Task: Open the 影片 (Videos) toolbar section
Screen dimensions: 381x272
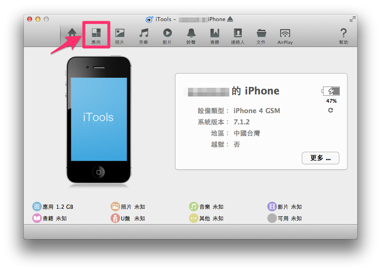Action: coord(167,36)
